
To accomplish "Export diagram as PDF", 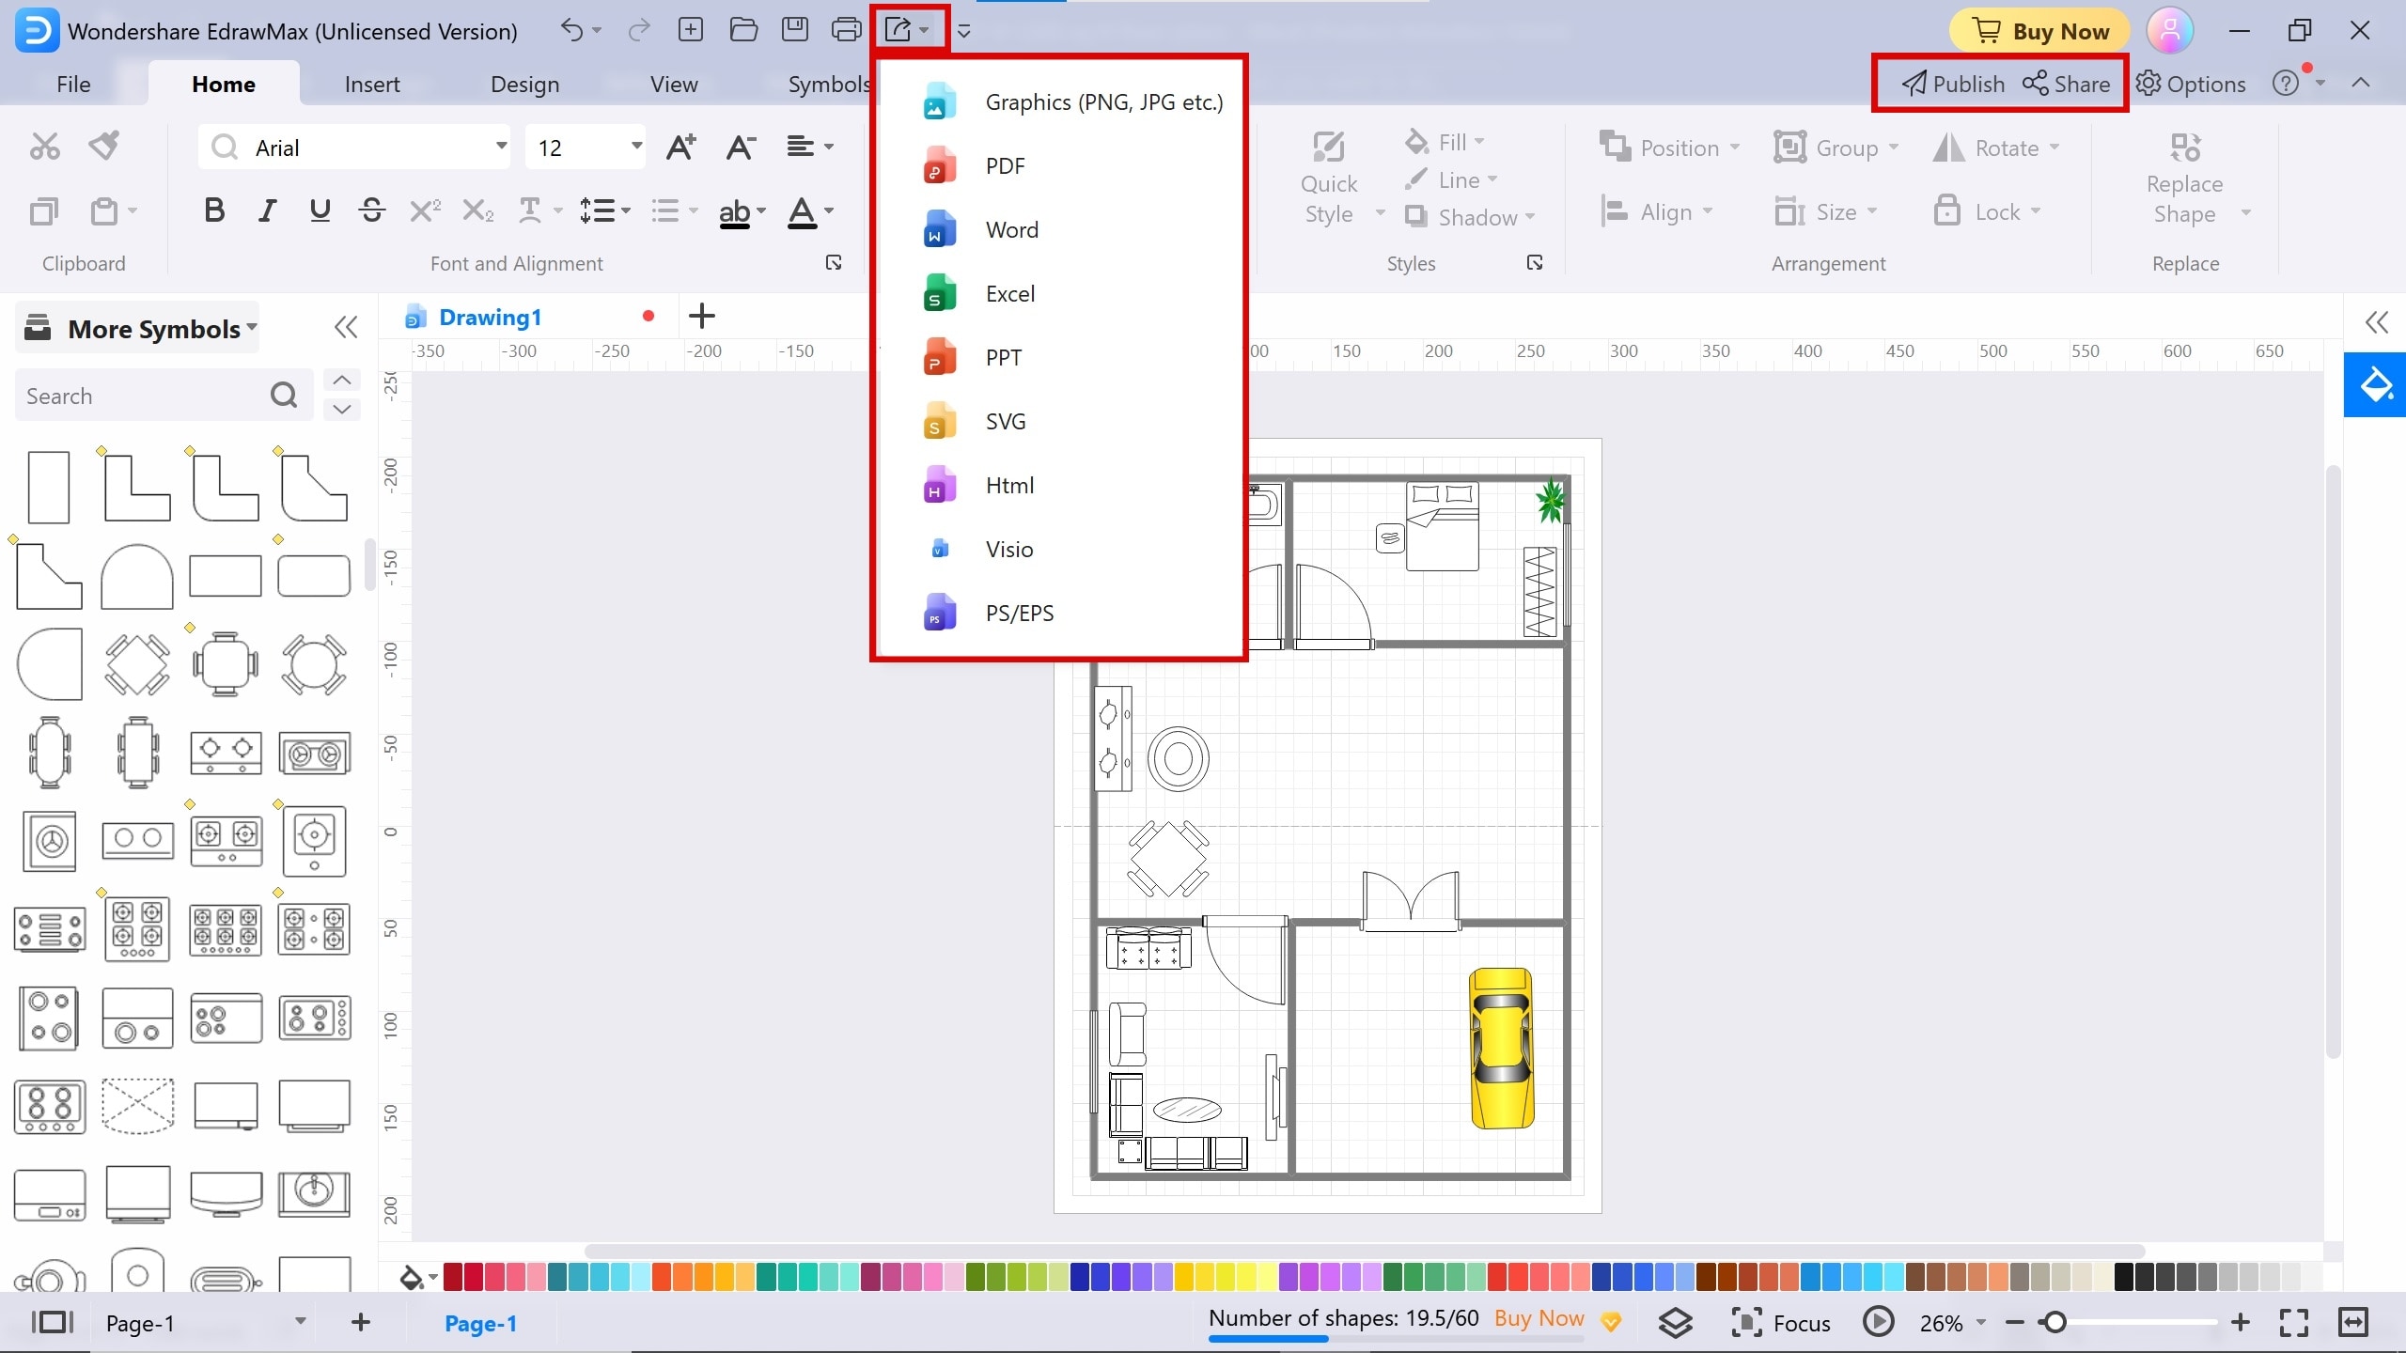I will [1005, 165].
